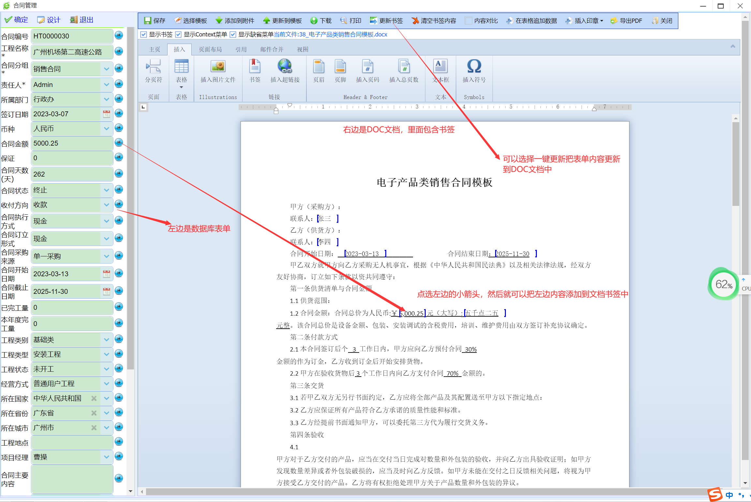
Task: Disable the 显示Context菜单 checkbox
Action: pyautogui.click(x=179, y=34)
